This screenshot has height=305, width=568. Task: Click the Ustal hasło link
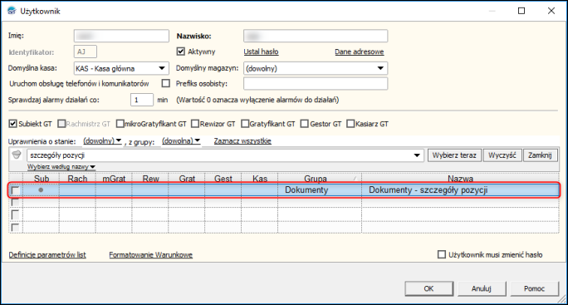[x=261, y=52]
